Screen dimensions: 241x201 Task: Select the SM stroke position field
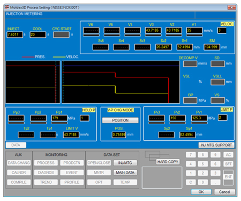(x=212, y=47)
